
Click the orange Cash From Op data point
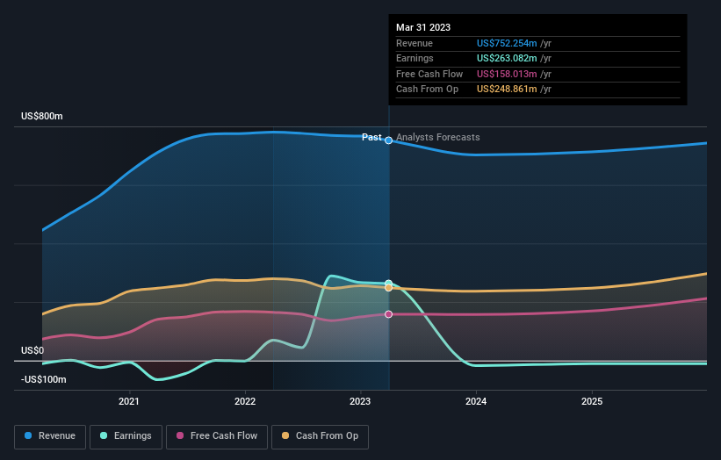tap(388, 288)
